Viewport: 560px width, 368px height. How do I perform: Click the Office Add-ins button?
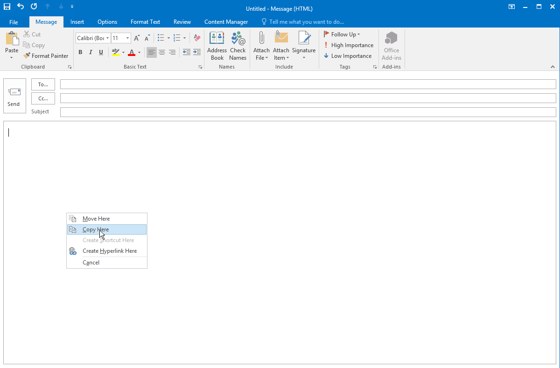point(391,46)
